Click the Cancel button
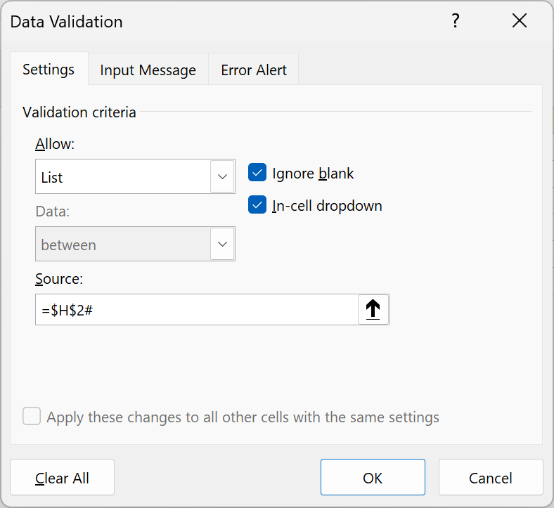Screen dimensions: 554x508 (491, 477)
